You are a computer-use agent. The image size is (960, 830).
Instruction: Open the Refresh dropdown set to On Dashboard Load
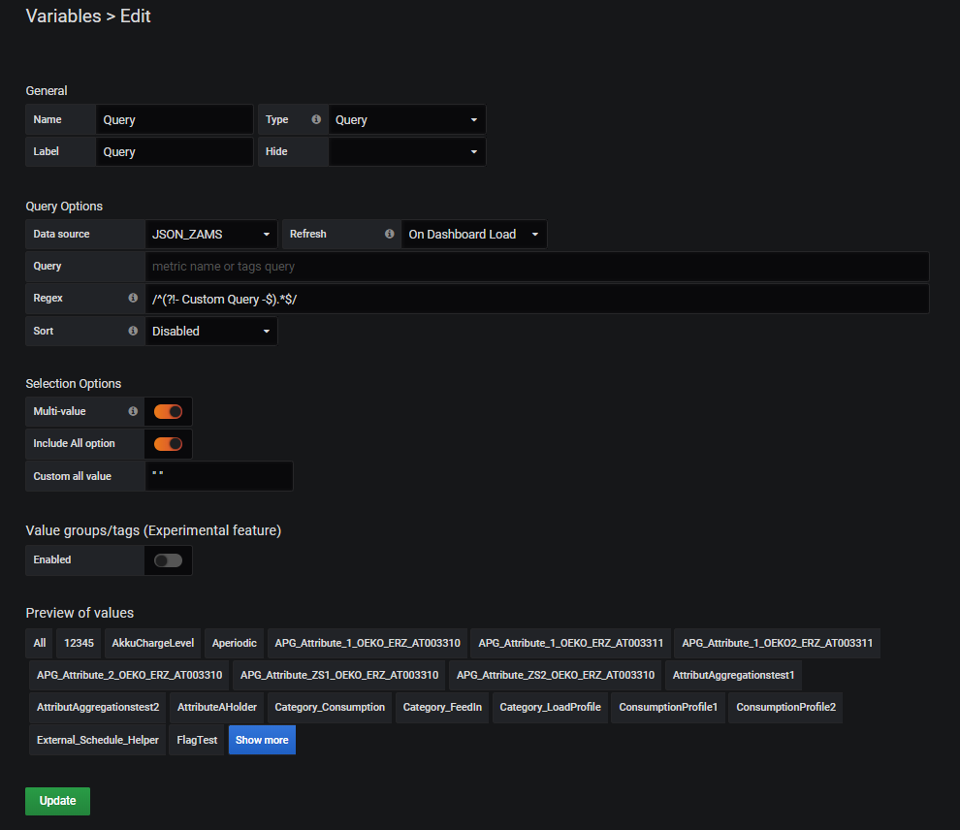[x=473, y=235]
